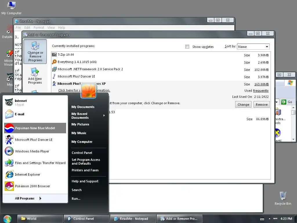The image size is (297, 223).
Task: Show hidden tray icons arrow
Action: pyautogui.click(x=269, y=219)
